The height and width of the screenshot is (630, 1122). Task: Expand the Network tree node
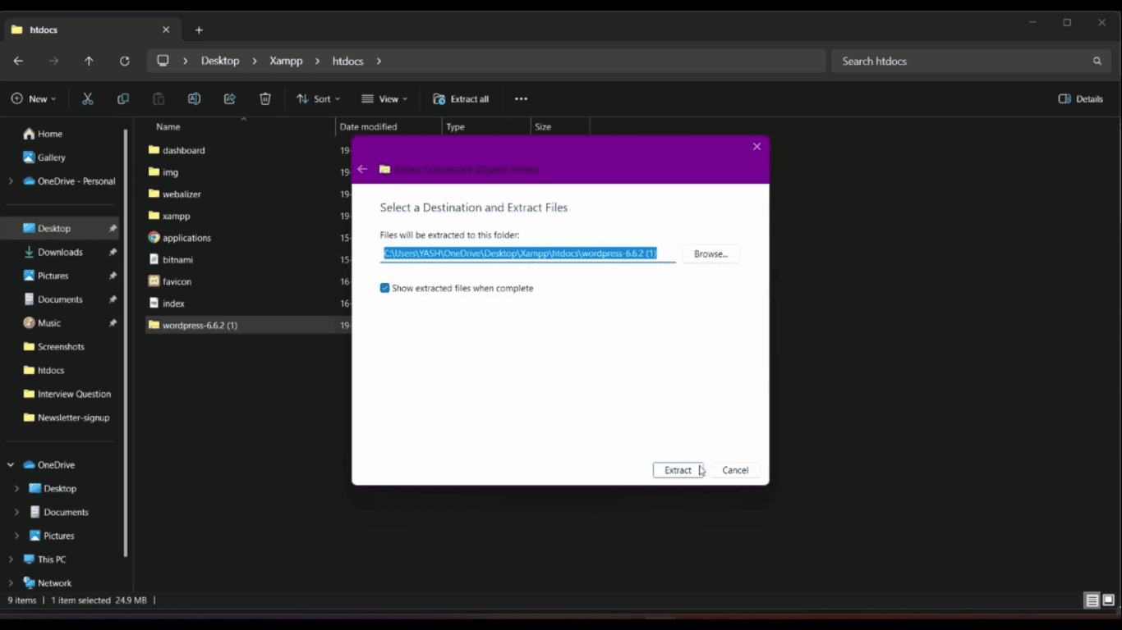pyautogui.click(x=11, y=583)
